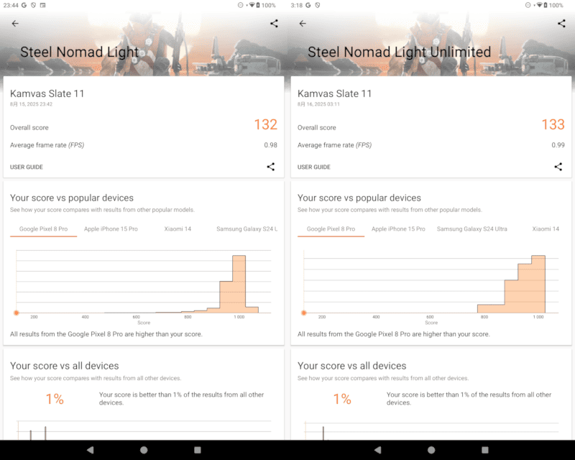The height and width of the screenshot is (460, 575).
Task: Select Google Pixel 8 Pro tab in Unlimited results
Action: tap(331, 229)
